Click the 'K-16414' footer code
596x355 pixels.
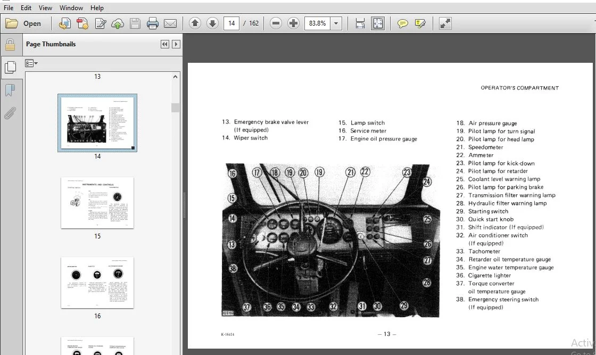coord(228,334)
